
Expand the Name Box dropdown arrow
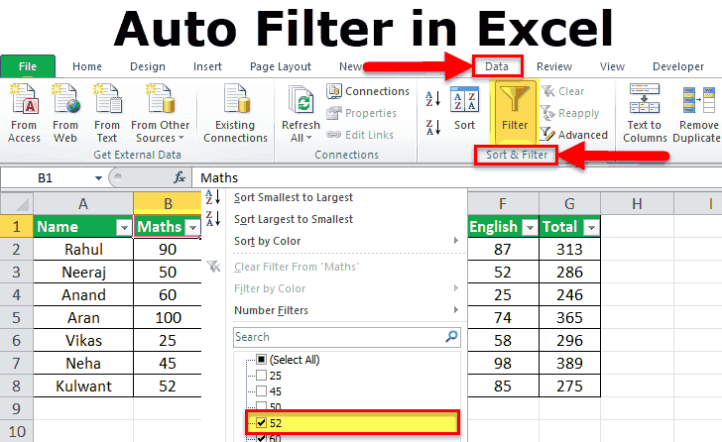(98, 178)
